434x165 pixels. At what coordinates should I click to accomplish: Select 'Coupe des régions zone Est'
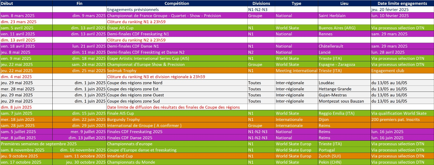click(x=177, y=89)
